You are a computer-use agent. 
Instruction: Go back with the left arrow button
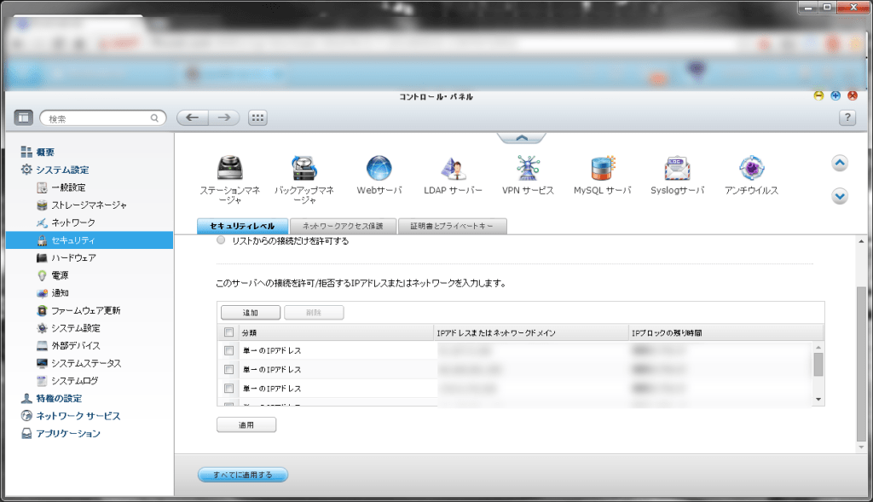(193, 118)
